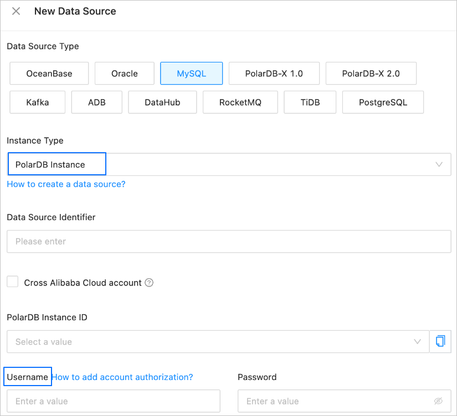Toggle password visibility eye icon
Screen dimensions: 457x416
coord(439,401)
